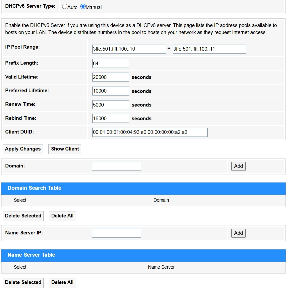Click the Name Server IP field

click(116, 233)
